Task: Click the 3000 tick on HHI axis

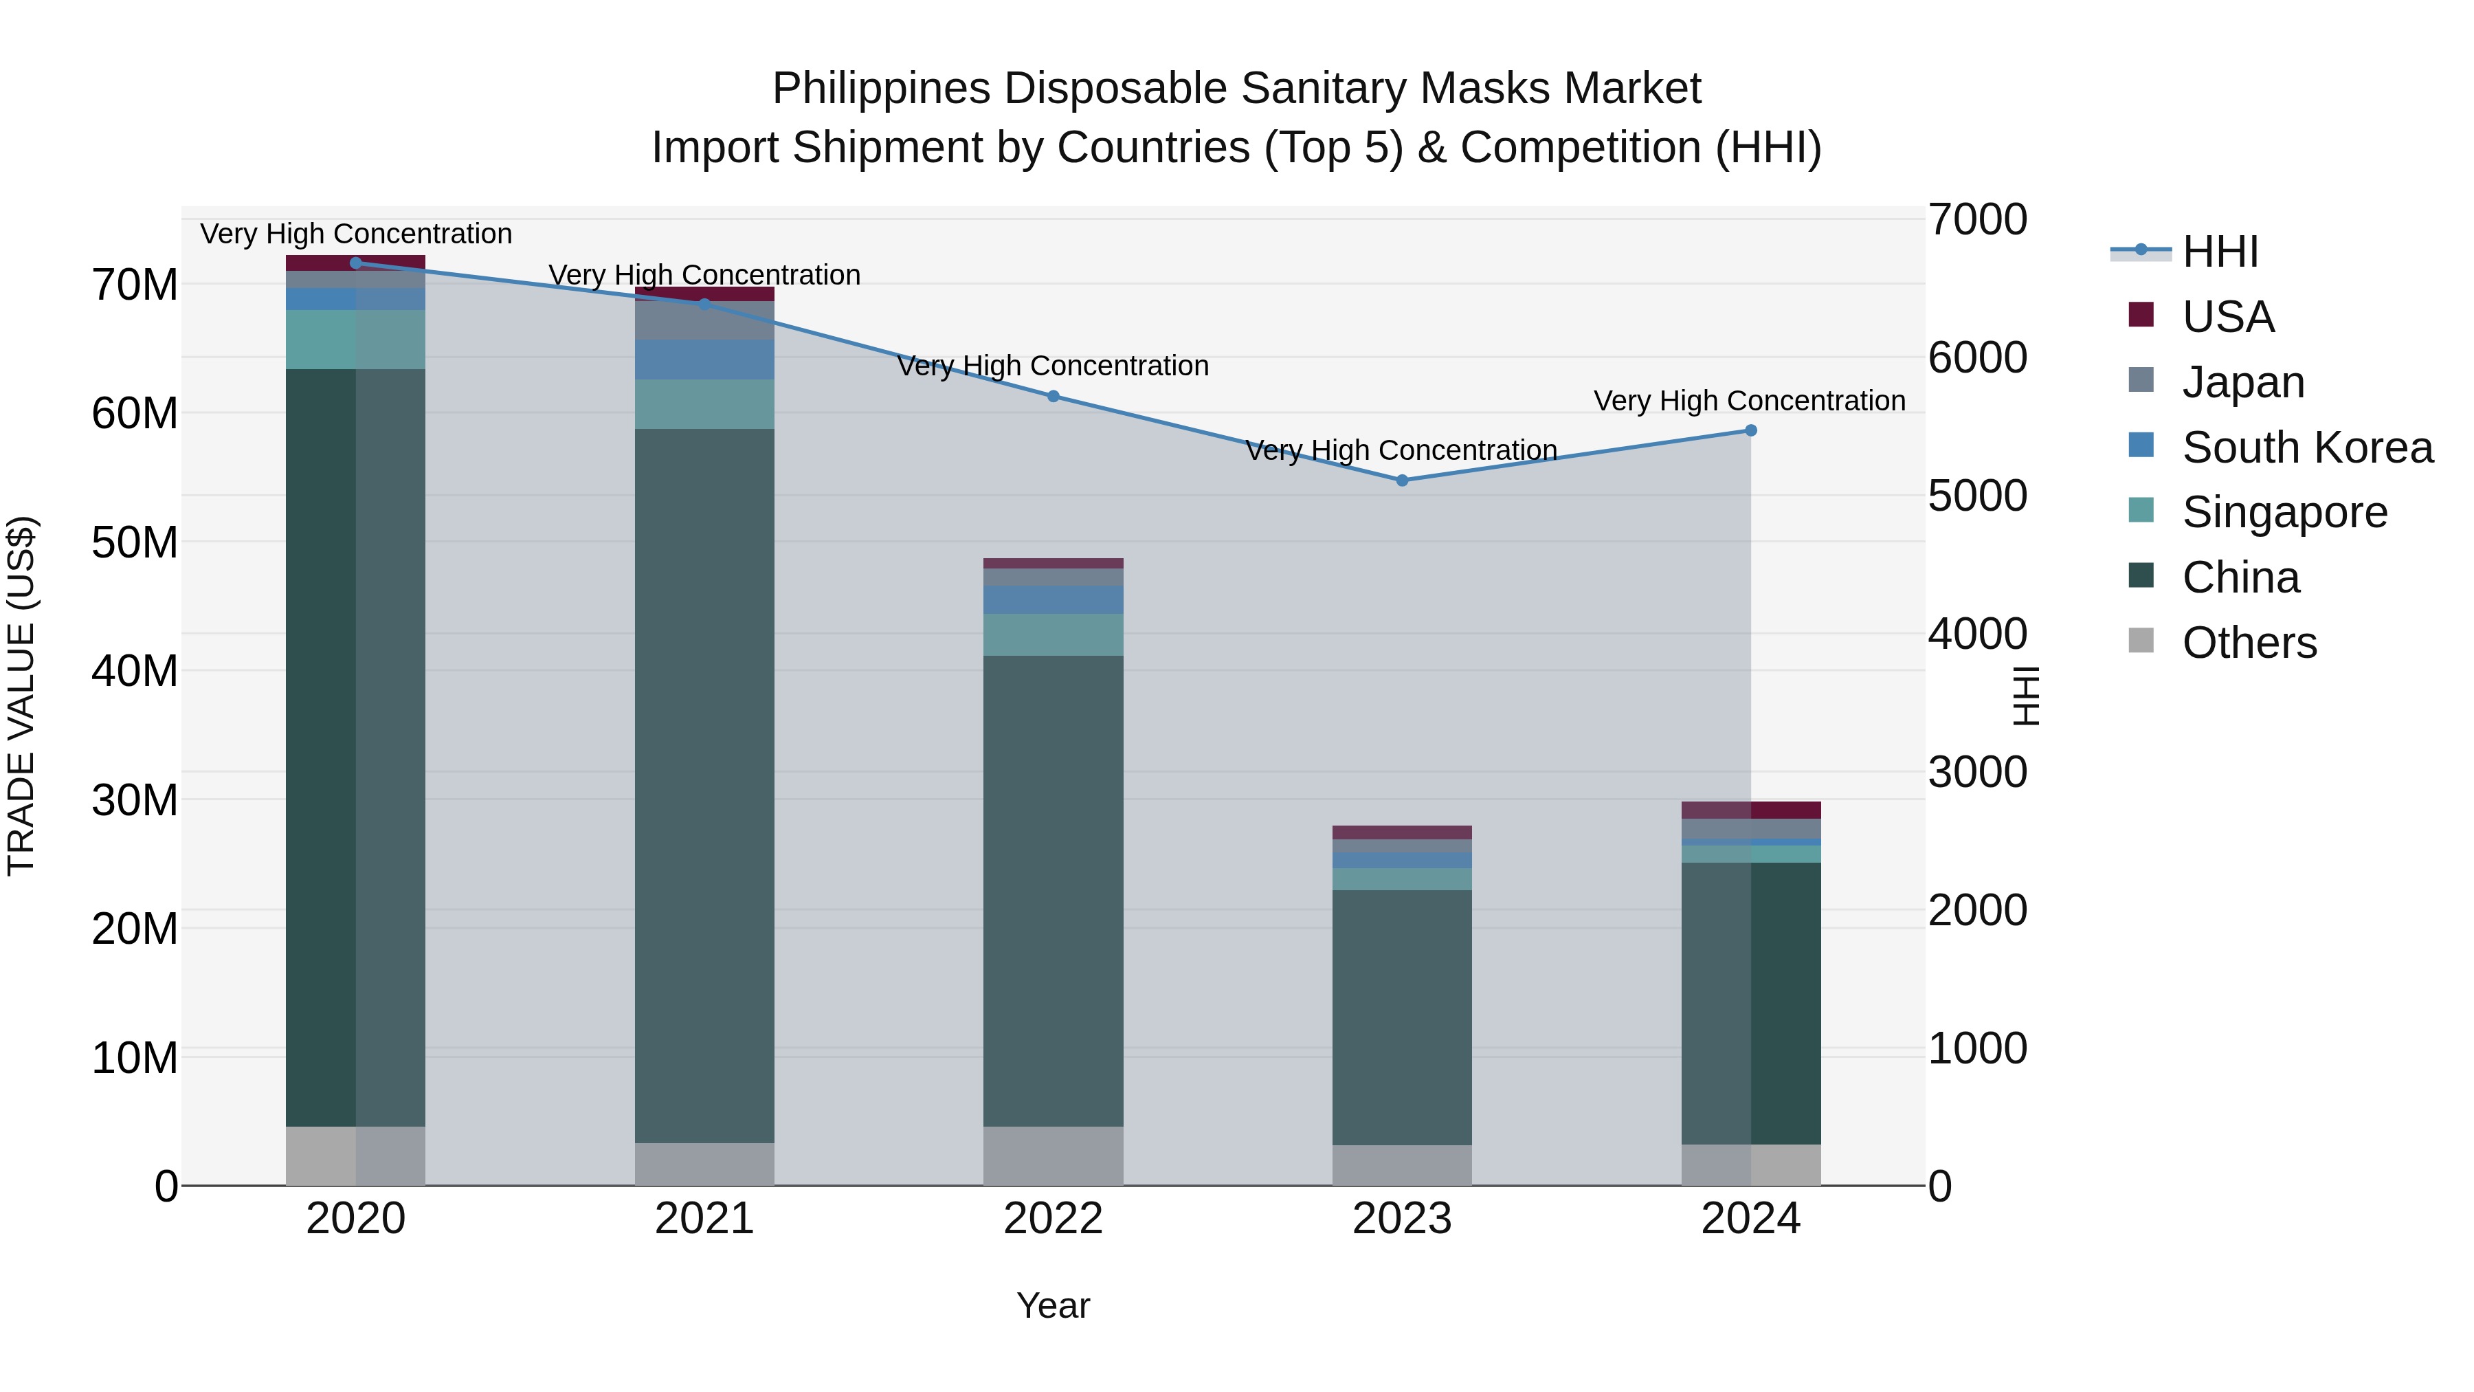Action: click(1979, 773)
